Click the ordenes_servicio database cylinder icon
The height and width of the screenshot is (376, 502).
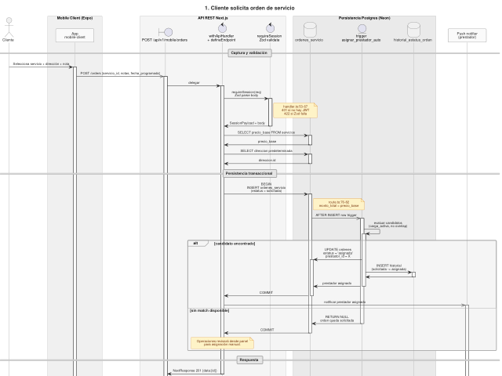pyautogui.click(x=310, y=30)
